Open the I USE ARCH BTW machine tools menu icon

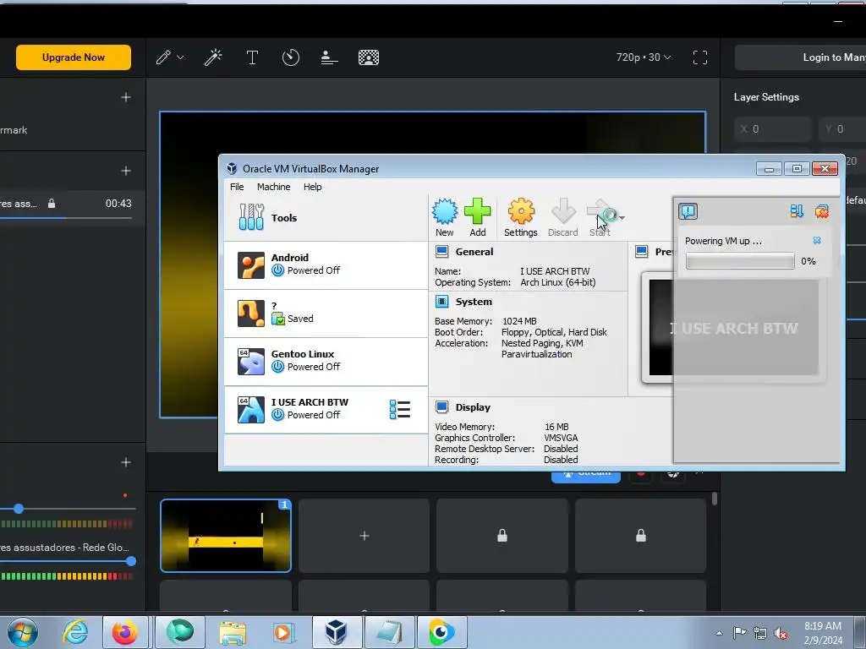point(400,410)
